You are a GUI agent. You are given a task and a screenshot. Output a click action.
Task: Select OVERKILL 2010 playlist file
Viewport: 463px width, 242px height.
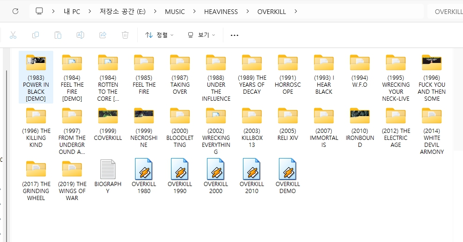[252, 176]
